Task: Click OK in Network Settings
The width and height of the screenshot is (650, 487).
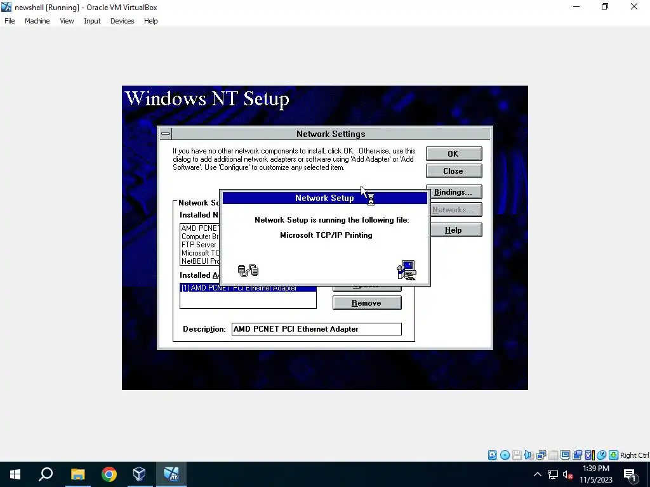Action: (454, 153)
